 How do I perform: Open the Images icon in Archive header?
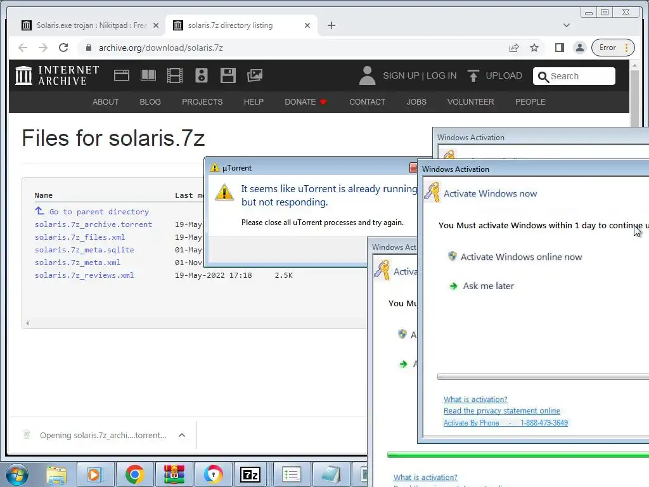click(x=255, y=75)
